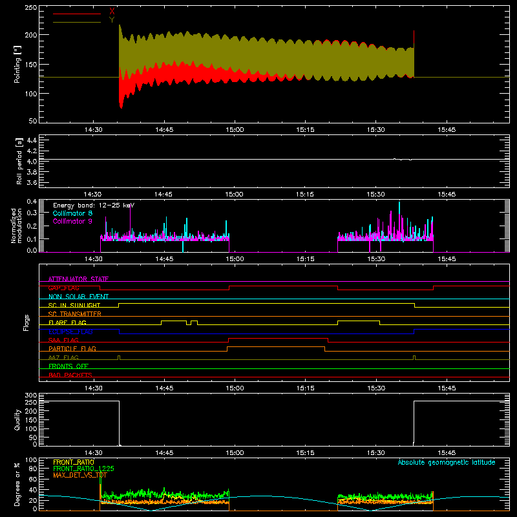
Task: Click the cyan 'Collimator 8' legend entry
Action: pyautogui.click(x=72, y=213)
